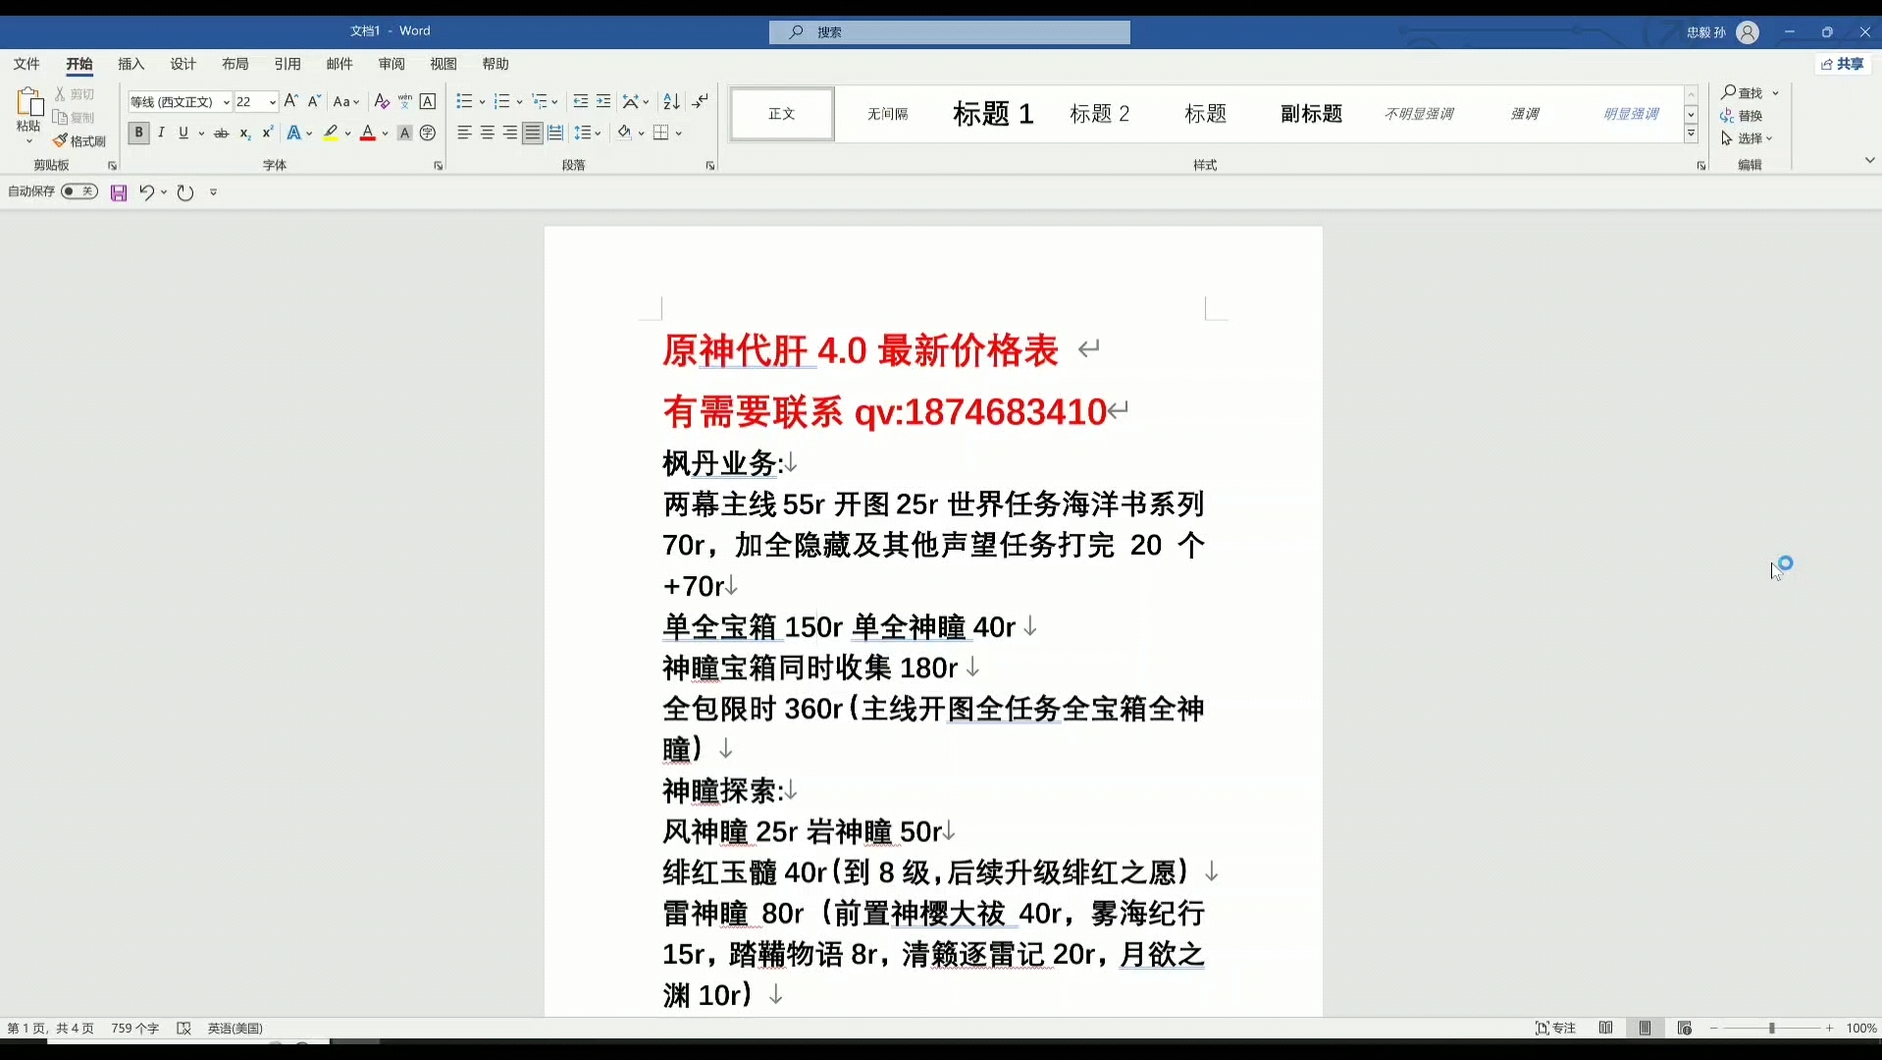Viewport: 1882px width, 1060px height.
Task: Open the Customize Quick Access Toolbar dropdown
Action: [213, 192]
